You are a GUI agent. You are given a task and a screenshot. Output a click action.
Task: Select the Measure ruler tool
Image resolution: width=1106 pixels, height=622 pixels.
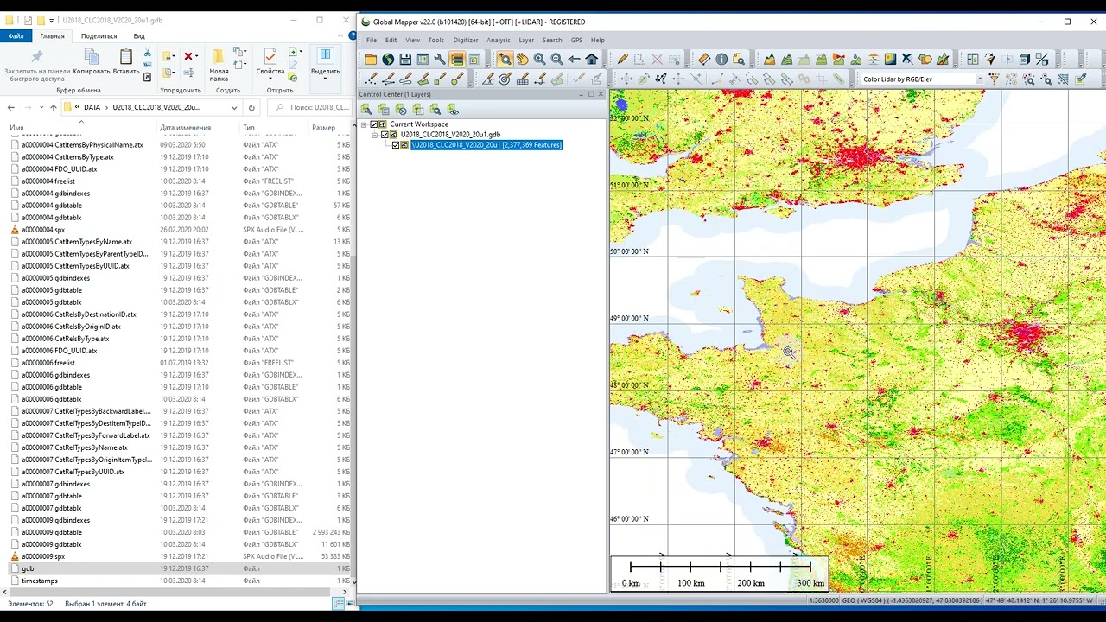703,60
